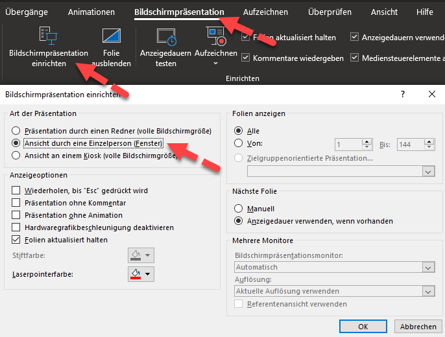Confirm settings with OK button
The height and width of the screenshot is (337, 445).
coord(363,326)
